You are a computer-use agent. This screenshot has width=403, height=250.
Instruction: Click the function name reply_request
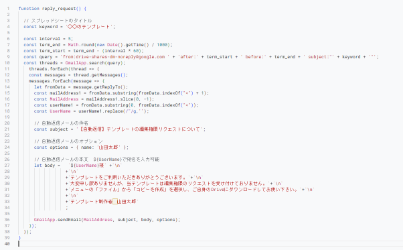59,9
